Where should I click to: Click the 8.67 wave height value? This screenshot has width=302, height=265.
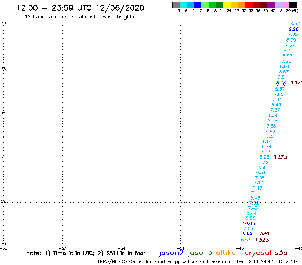[284, 72]
